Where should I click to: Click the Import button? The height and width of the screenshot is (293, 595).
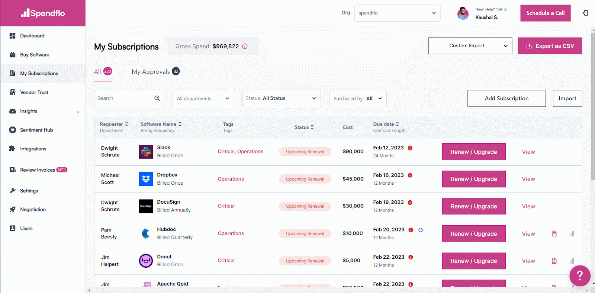(x=567, y=98)
